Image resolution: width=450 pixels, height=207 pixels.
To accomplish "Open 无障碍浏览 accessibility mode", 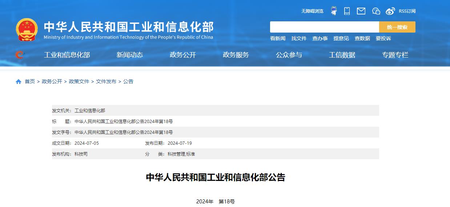I will tap(312, 11).
